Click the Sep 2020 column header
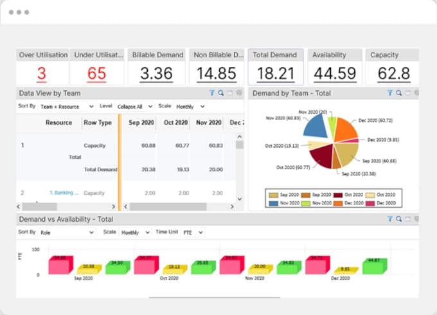The height and width of the screenshot is (315, 437). (141, 122)
